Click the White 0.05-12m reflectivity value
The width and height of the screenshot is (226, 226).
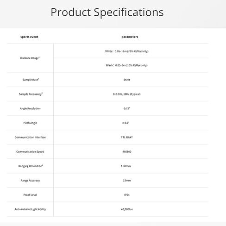coord(126,51)
